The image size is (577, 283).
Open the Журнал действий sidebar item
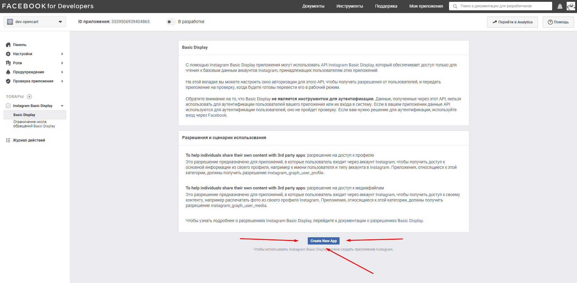(x=29, y=140)
